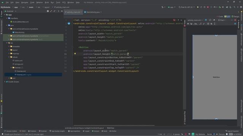Screen dimensions: 243x136
Task: Expand the androidTest package folder
Action: click(x=9, y=36)
